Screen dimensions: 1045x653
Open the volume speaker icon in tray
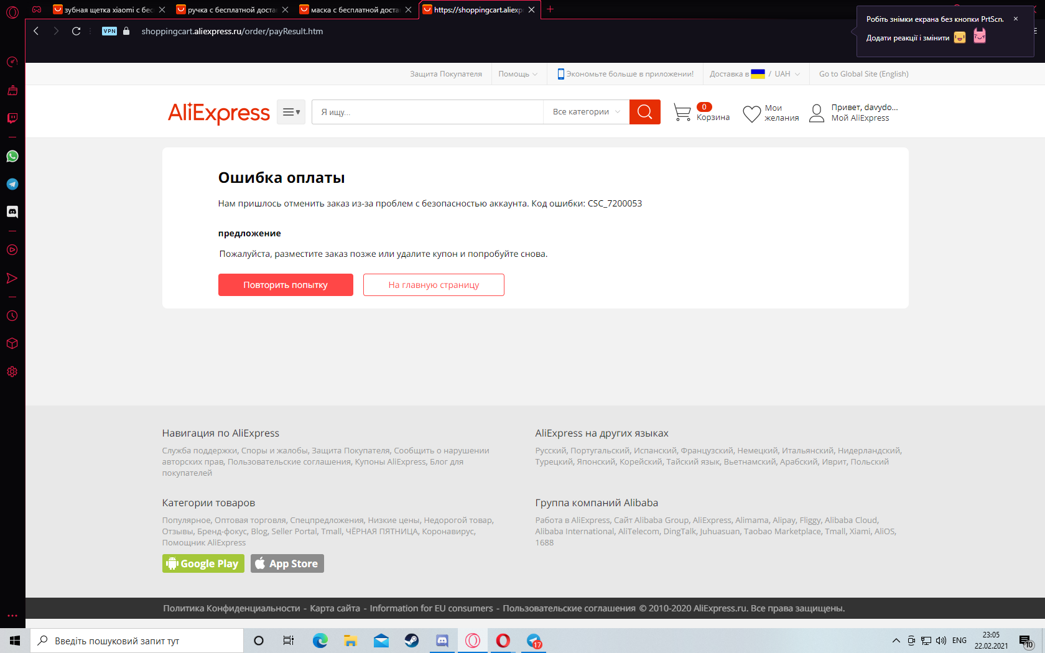pyautogui.click(x=941, y=641)
